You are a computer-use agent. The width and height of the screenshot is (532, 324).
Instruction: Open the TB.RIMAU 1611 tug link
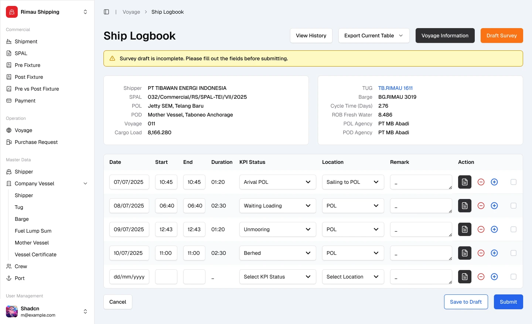point(395,88)
